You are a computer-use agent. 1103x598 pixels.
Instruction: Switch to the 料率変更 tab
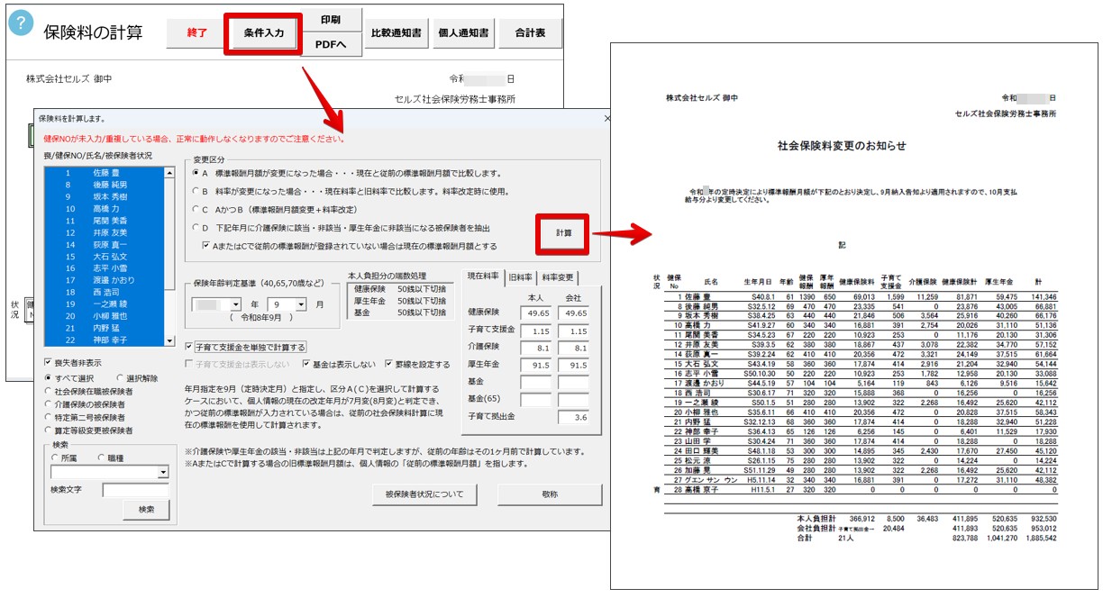(560, 277)
